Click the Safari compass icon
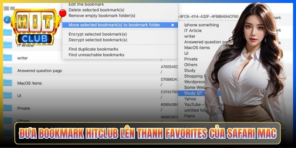Image resolution: width=296 pixels, height=148 pixels. coord(7,20)
